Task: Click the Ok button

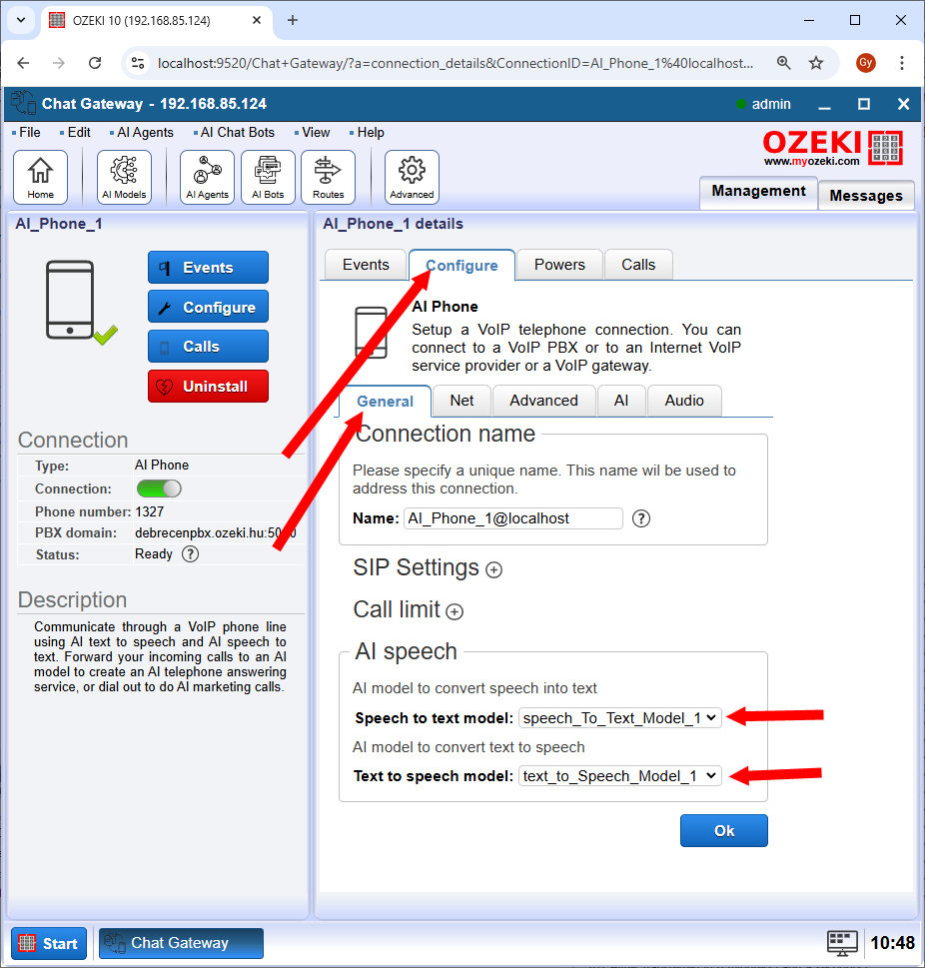Action: (x=724, y=831)
